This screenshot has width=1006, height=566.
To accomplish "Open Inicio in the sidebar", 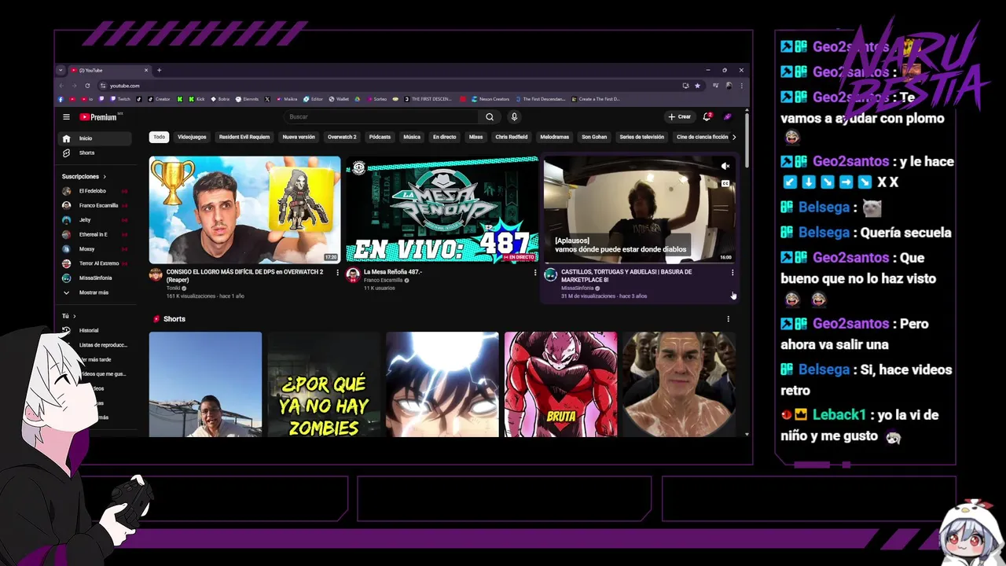I will [x=95, y=138].
